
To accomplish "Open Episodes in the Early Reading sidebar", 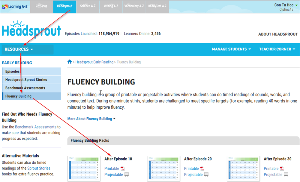I will pos(31,72).
